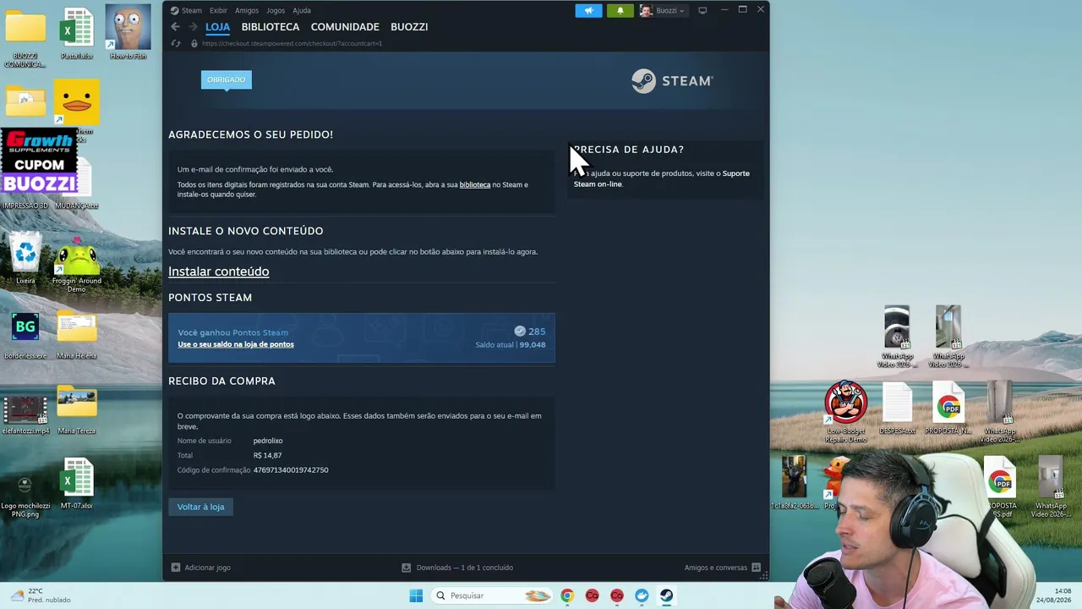Image resolution: width=1082 pixels, height=609 pixels.
Task: Click the Saldo atual 99.048 points balance
Action: [511, 345]
